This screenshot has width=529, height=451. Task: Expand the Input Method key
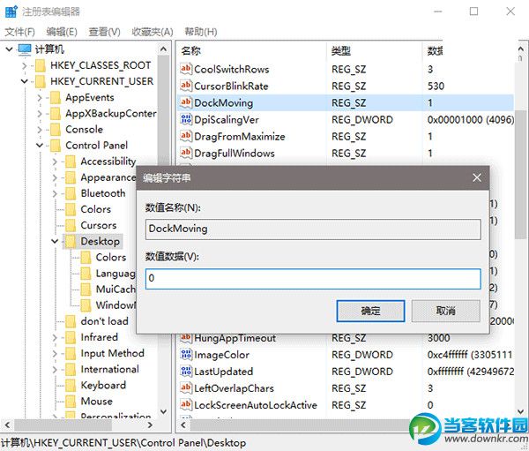(55, 353)
